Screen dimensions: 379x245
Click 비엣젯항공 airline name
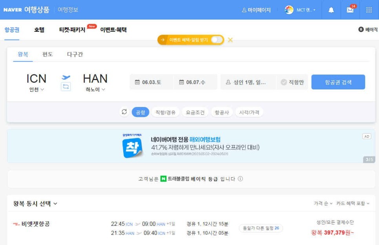click(x=36, y=224)
